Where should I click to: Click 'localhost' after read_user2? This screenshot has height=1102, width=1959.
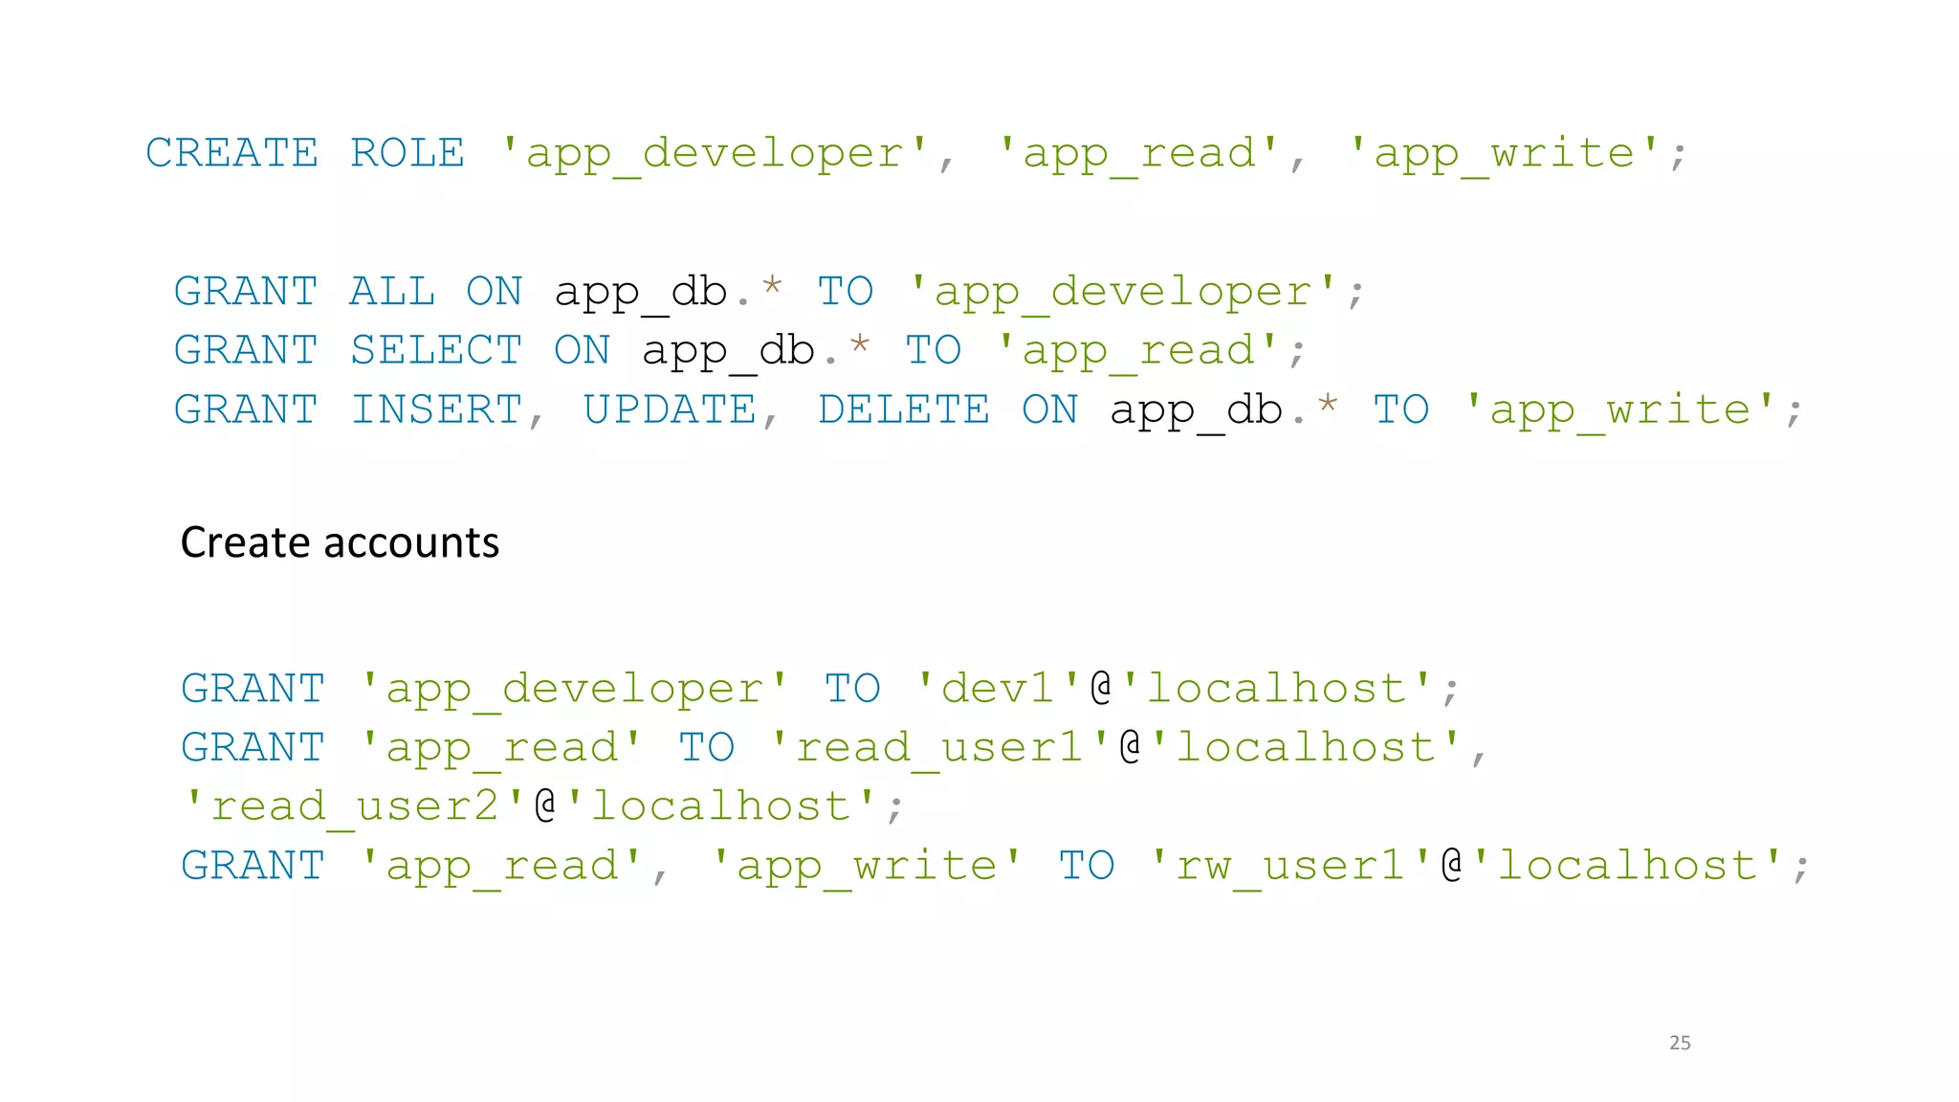coord(721,806)
